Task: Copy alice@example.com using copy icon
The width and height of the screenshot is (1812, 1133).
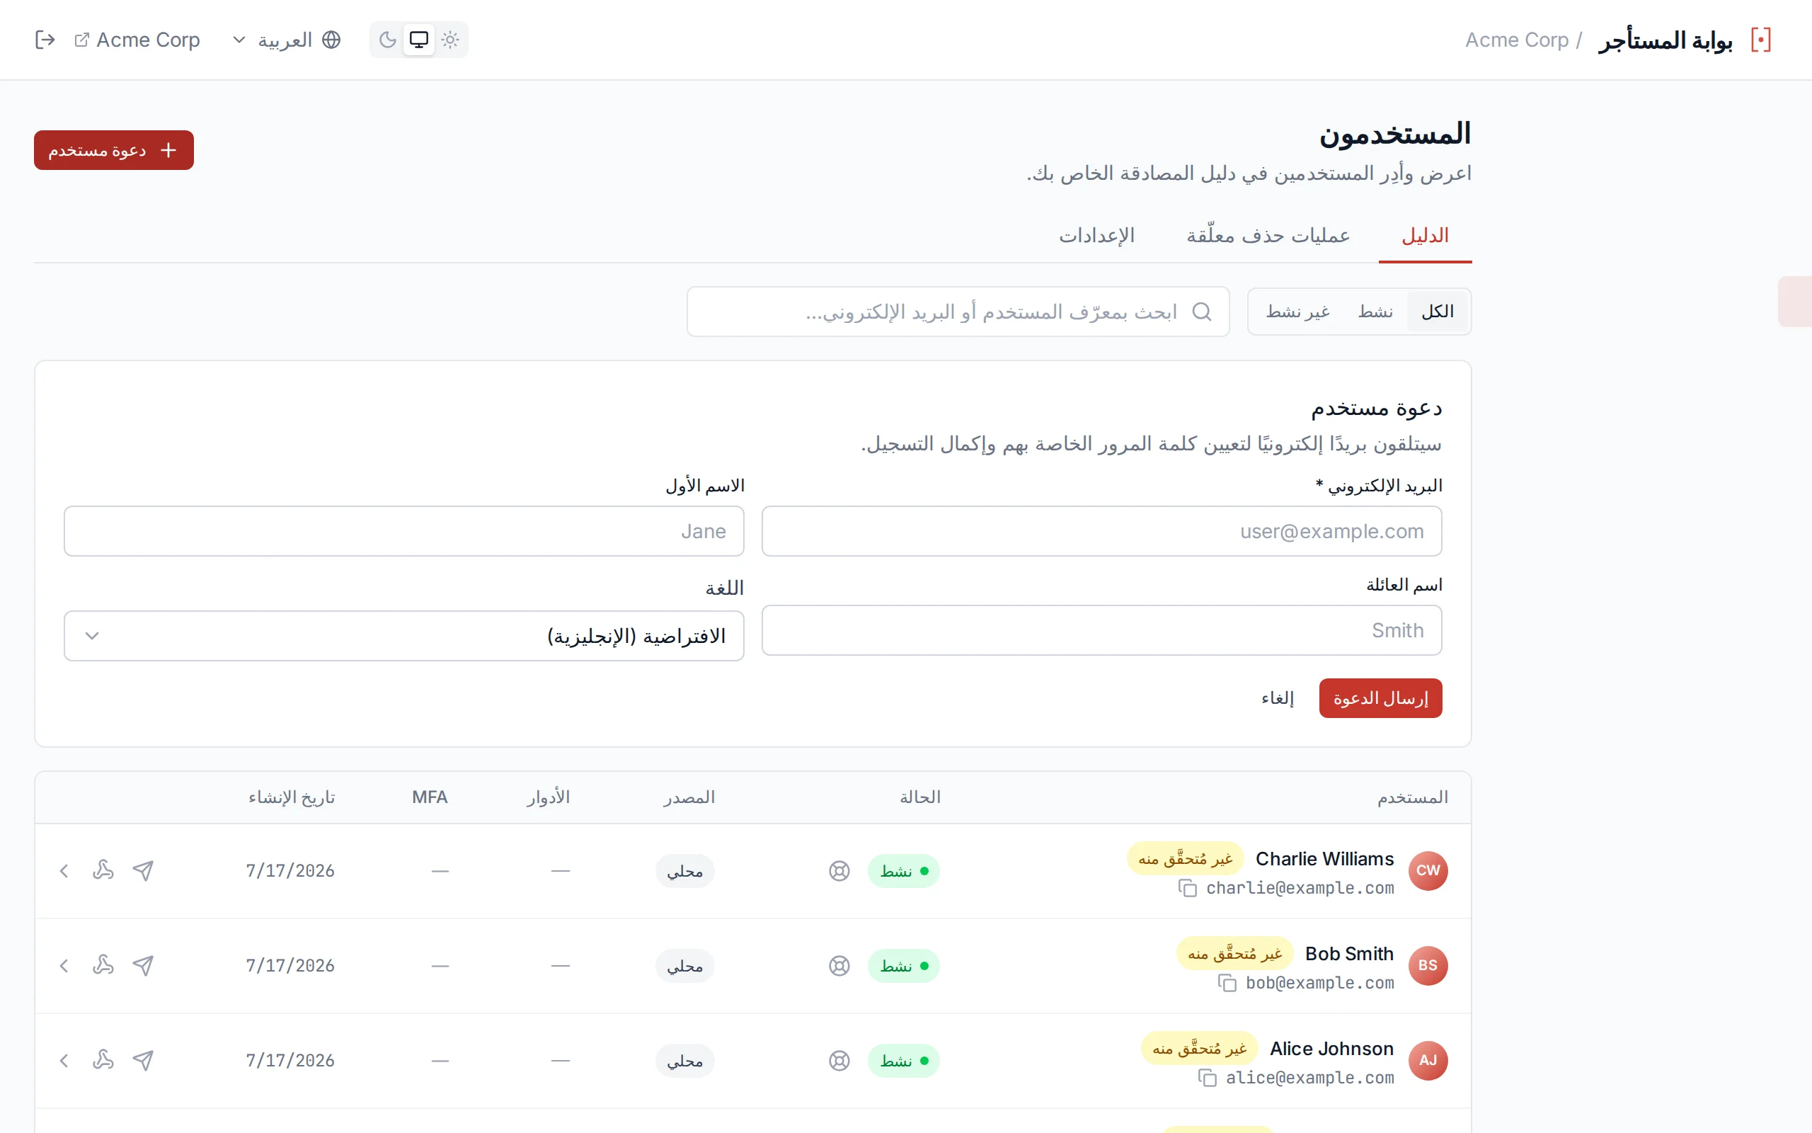Action: pyautogui.click(x=1207, y=1079)
